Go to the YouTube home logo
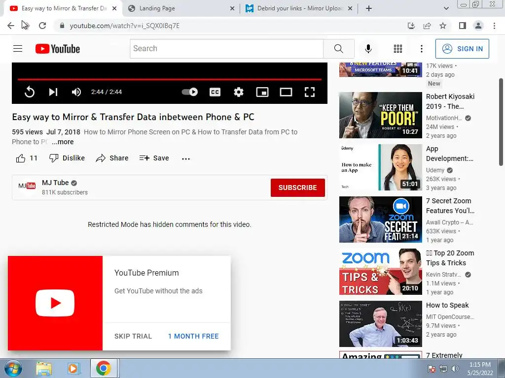Screen dimensions: 505x378 58,49
